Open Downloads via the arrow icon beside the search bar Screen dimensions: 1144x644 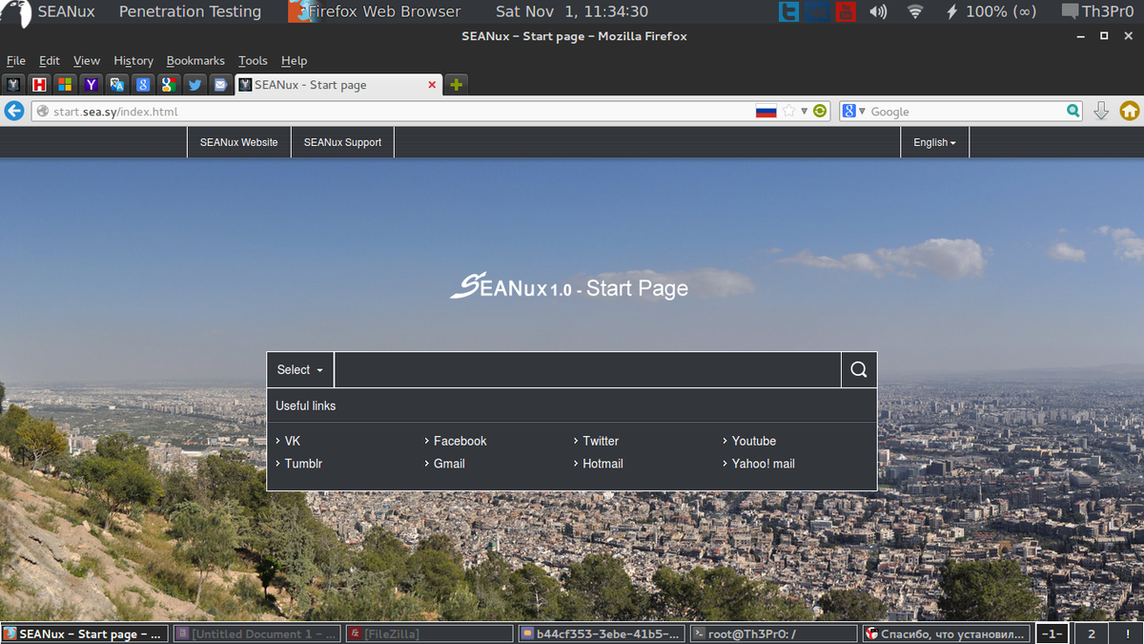point(1101,111)
